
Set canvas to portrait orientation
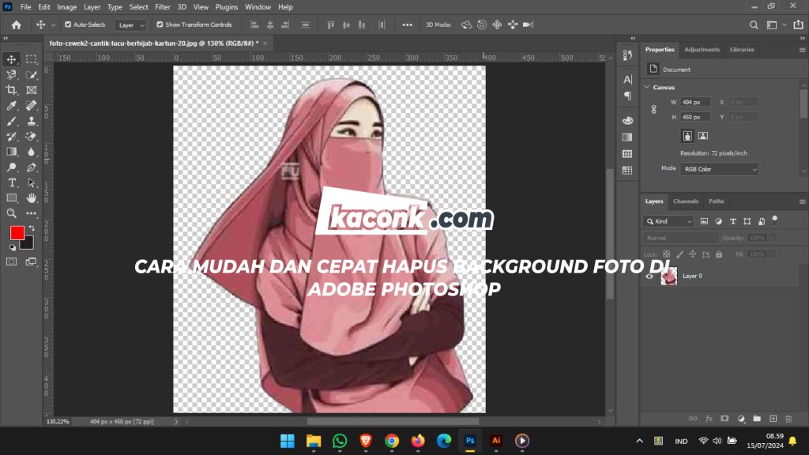point(687,136)
